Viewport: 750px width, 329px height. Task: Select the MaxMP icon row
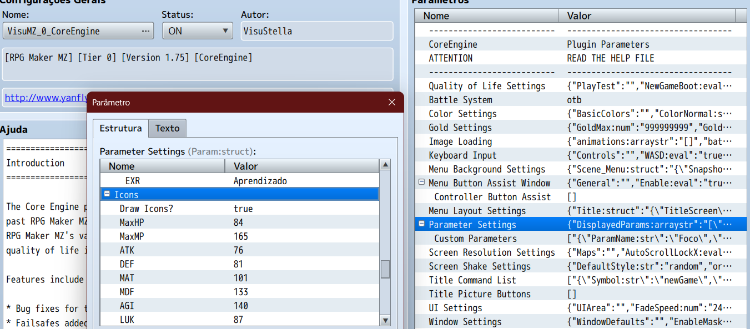pyautogui.click(x=239, y=236)
